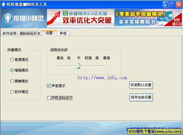
Task: Select 软件模式 hotkey mode
Action: [x=12, y=92]
